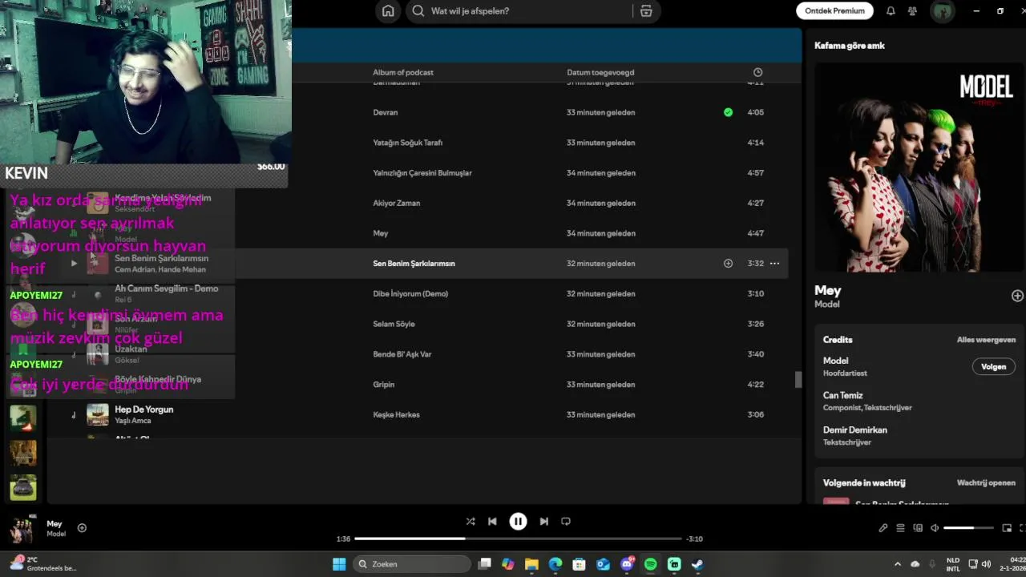The image size is (1026, 577).
Task: Play Sen Benim Şarkılarımsın with its play arrow
Action: pyautogui.click(x=74, y=263)
